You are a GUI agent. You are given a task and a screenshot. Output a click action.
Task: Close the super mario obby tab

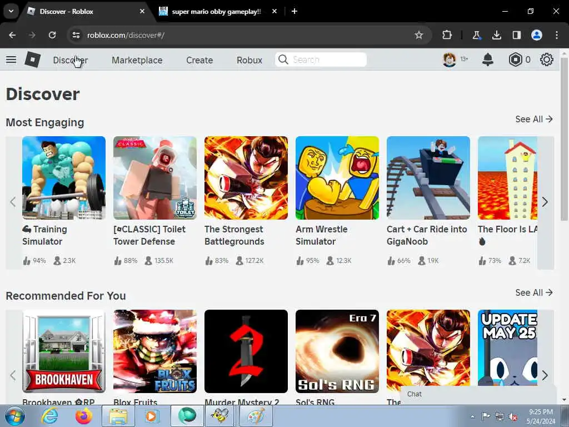coord(274,11)
